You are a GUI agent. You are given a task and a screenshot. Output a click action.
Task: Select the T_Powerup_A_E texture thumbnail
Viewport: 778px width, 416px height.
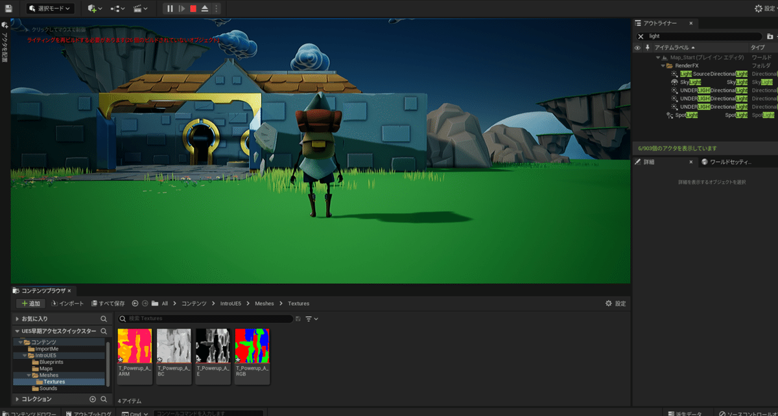[x=213, y=355]
